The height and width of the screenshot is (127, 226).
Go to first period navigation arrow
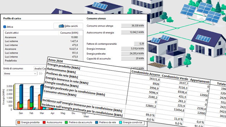point(41,74)
